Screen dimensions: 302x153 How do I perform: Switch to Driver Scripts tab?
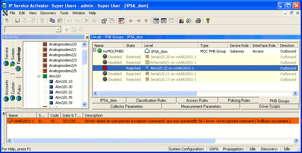(x=269, y=106)
